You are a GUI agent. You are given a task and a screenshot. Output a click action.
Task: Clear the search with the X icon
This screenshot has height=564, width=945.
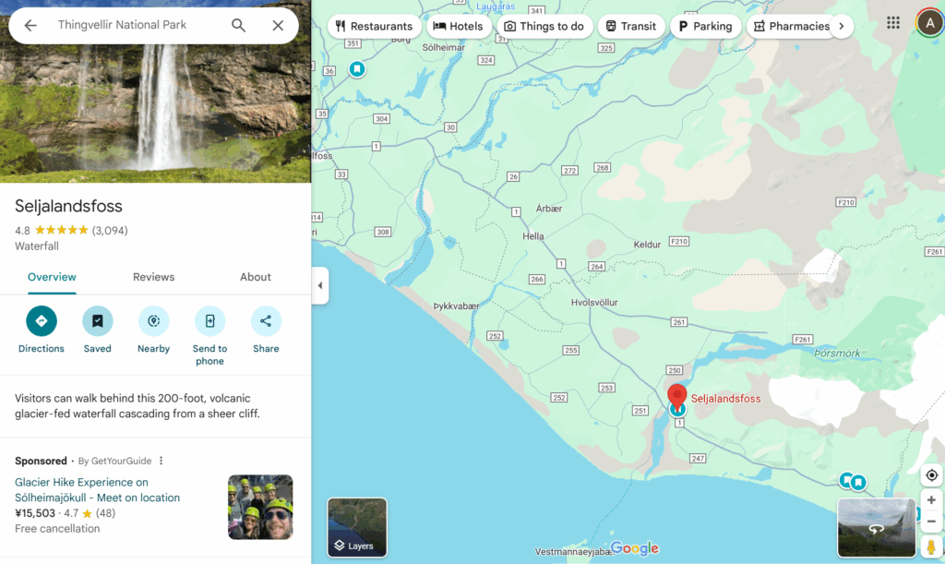(x=278, y=25)
